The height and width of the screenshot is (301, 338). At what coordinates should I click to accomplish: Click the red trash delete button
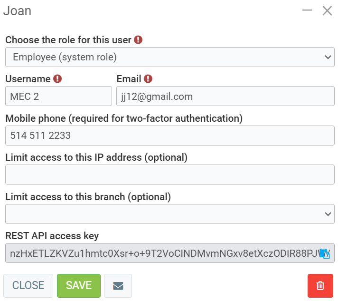[320, 286]
